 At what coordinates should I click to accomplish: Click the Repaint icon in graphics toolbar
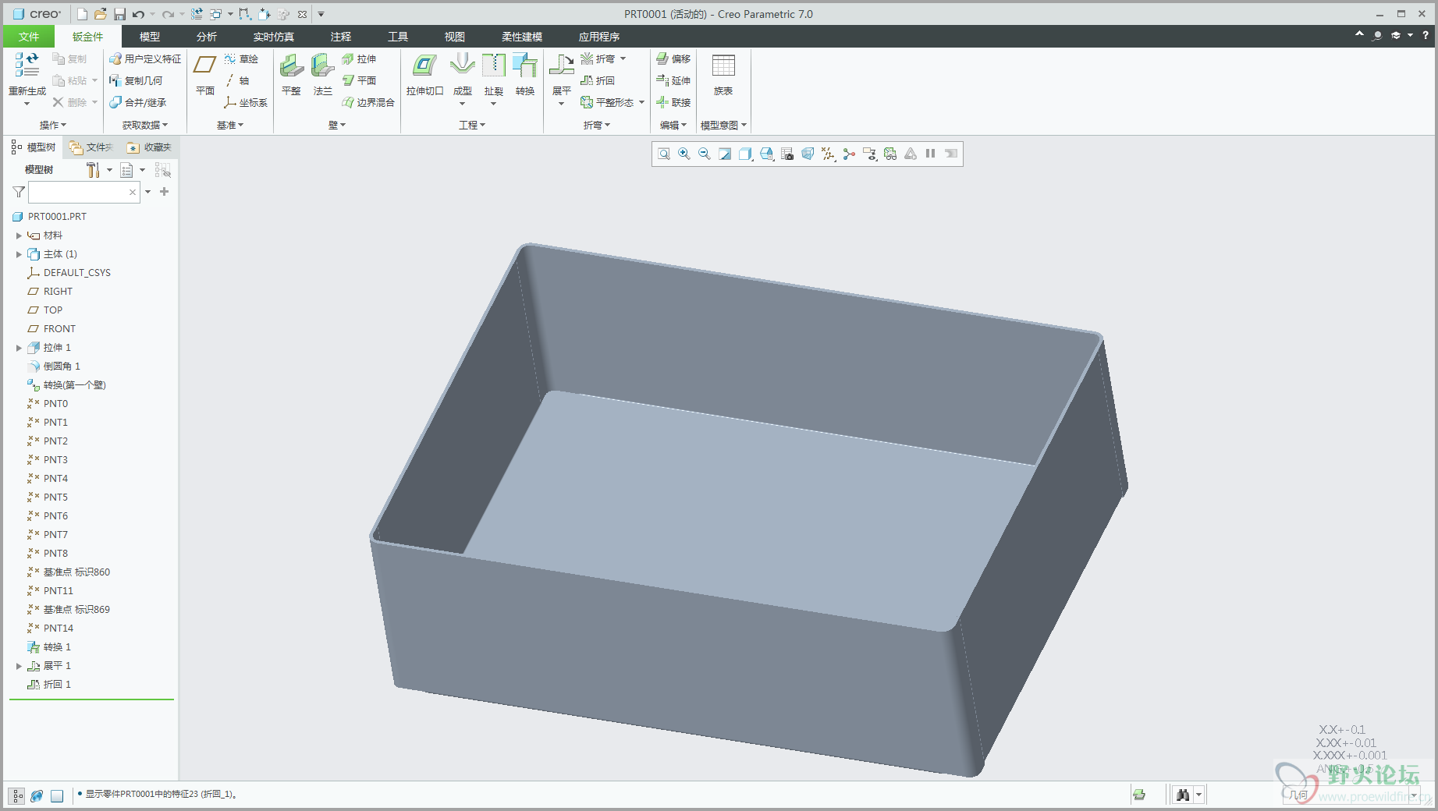coord(725,154)
